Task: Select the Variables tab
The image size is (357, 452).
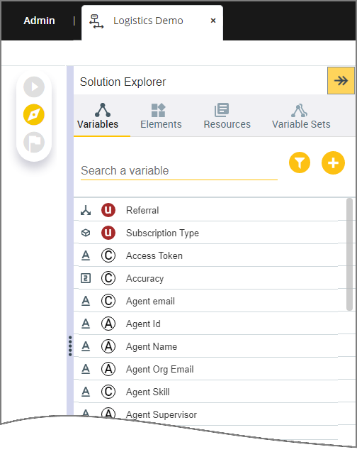Action: [98, 116]
